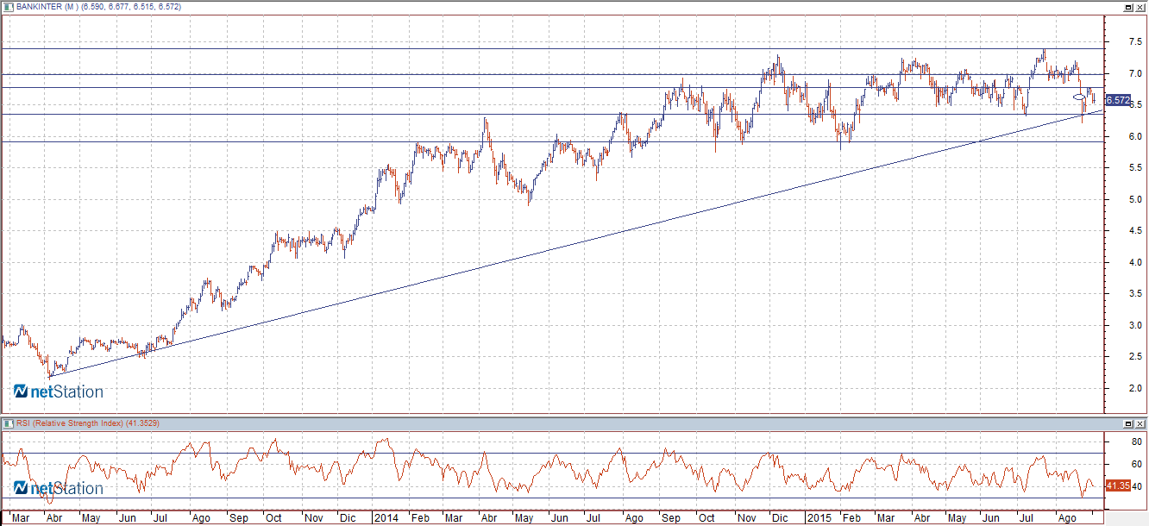This screenshot has width=1149, height=526.
Task: Click the BANKINTER chart panel header icon
Action: pyautogui.click(x=9, y=6)
